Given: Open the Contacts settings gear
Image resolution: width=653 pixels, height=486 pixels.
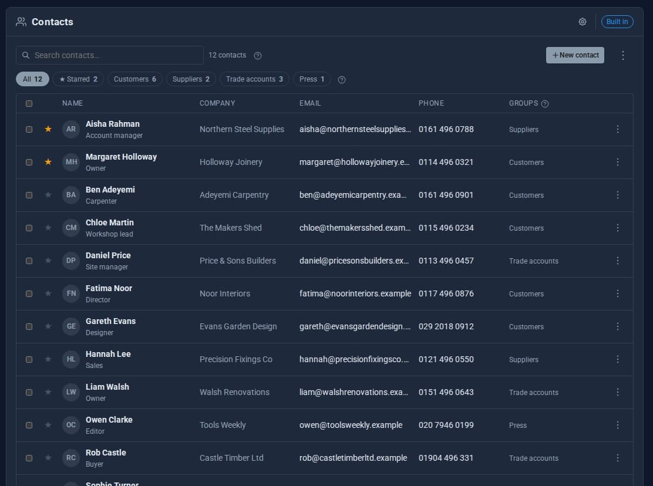Looking at the screenshot, I should pyautogui.click(x=582, y=22).
